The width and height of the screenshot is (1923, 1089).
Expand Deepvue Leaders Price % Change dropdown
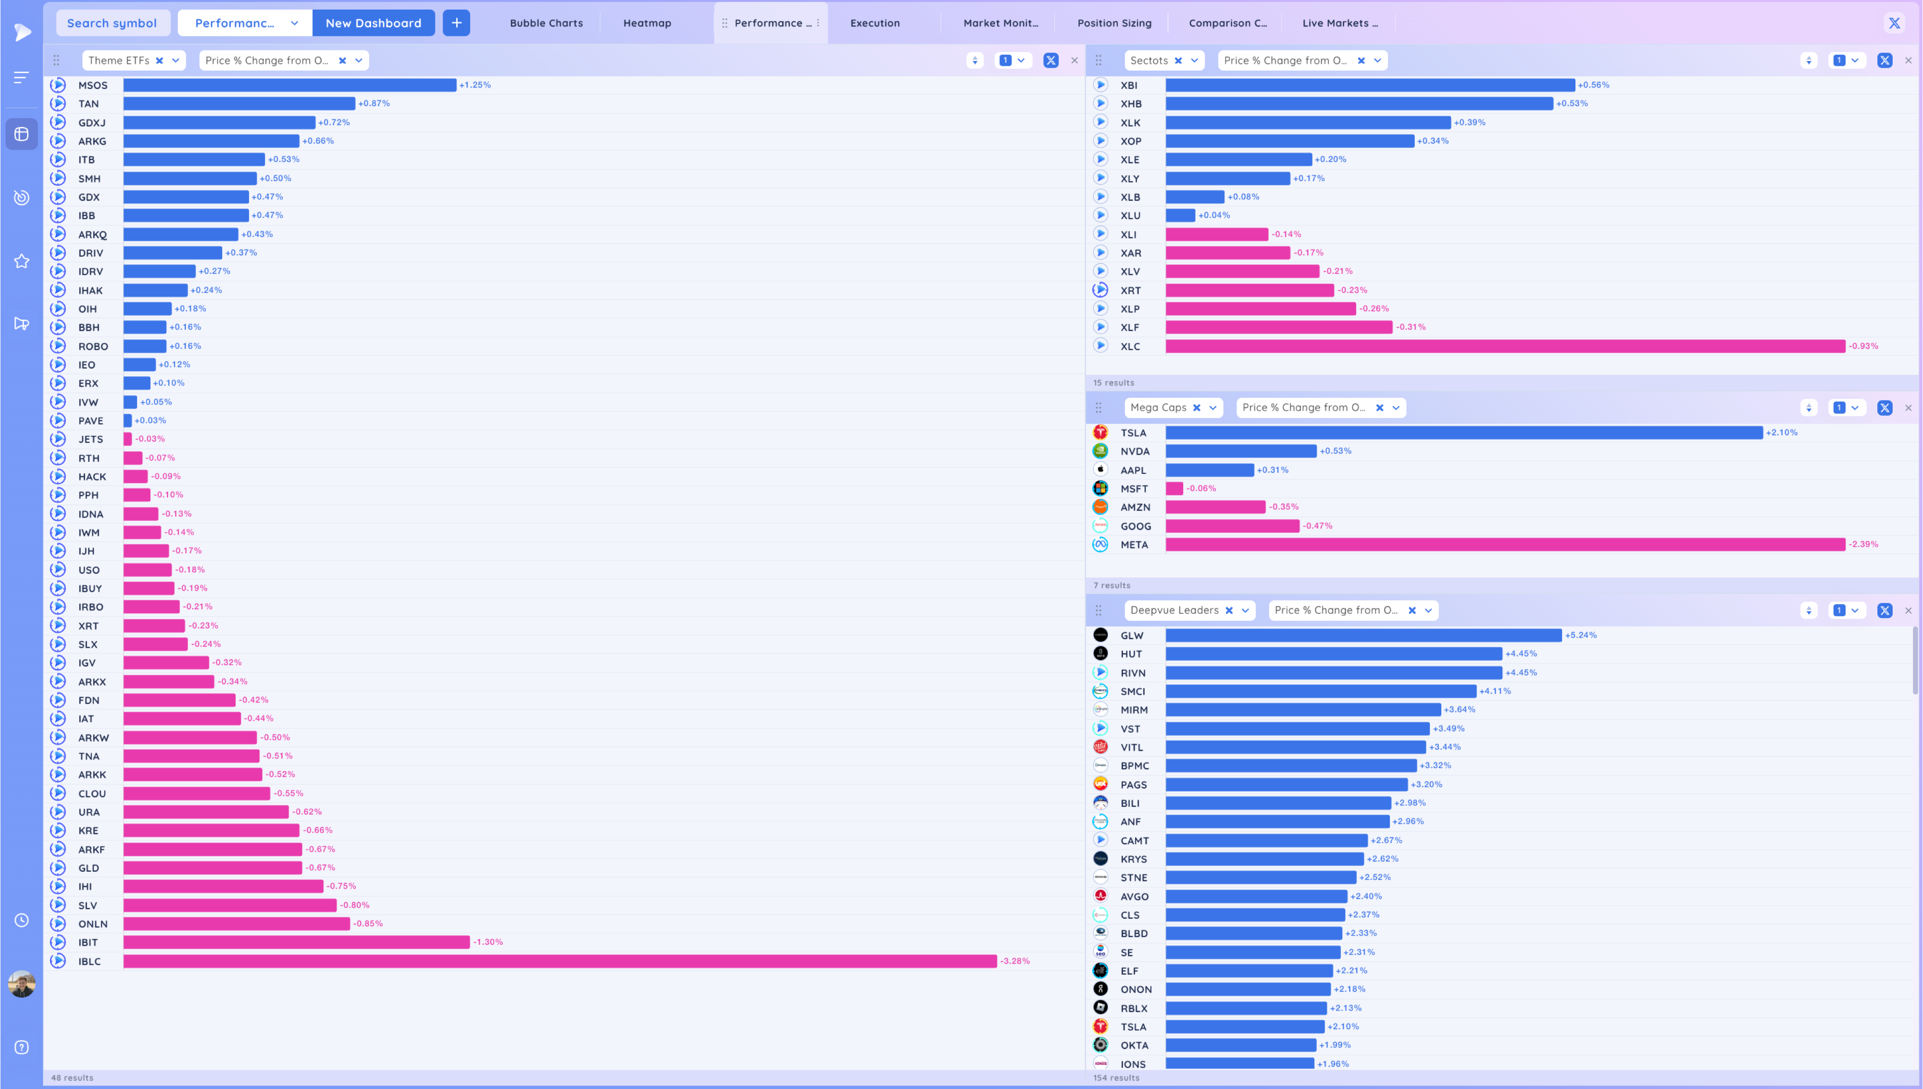coord(1428,610)
